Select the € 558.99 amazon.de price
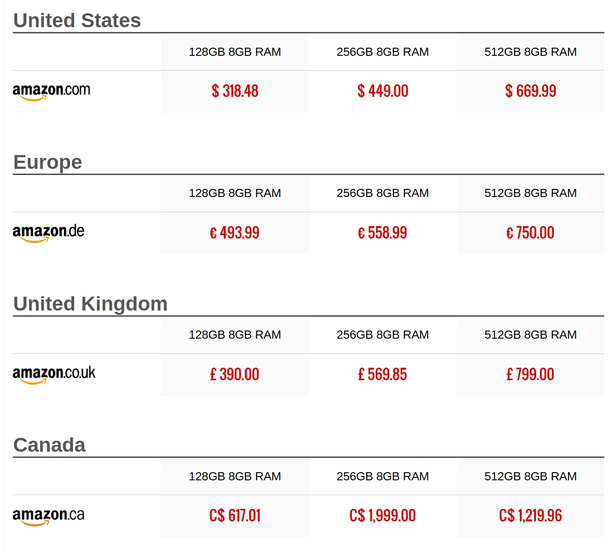 (x=383, y=233)
